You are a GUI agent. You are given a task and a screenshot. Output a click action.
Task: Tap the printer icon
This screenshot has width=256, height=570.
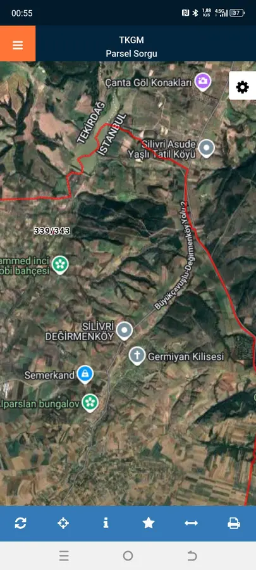point(234,523)
